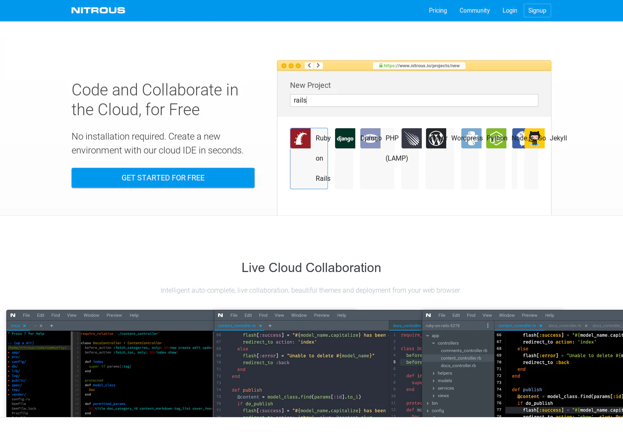Click N logo in left IDE
623x436 pixels.
click(13, 315)
